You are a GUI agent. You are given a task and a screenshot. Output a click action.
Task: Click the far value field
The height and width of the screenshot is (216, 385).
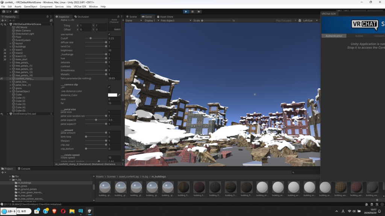pos(114,103)
